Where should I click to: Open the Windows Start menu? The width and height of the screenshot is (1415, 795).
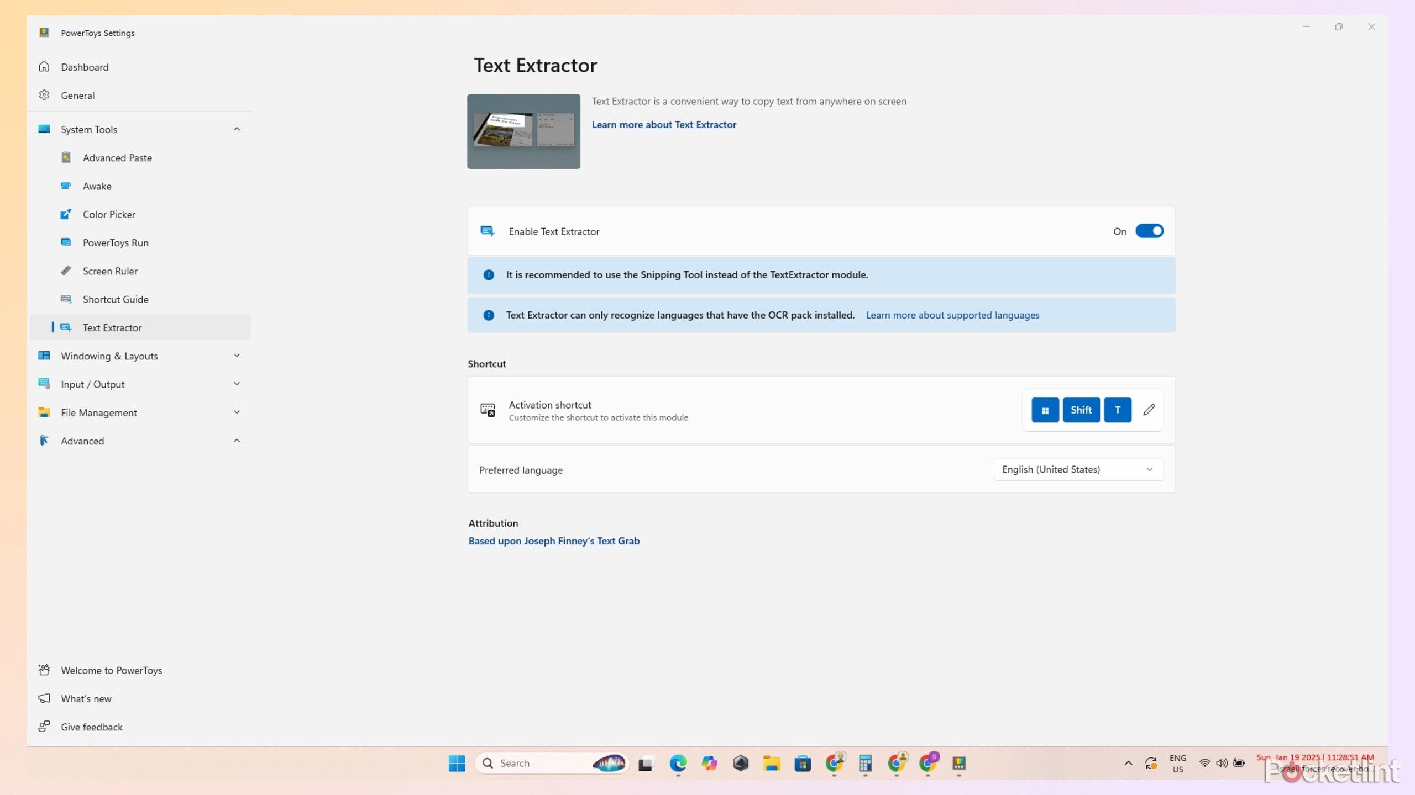[x=457, y=764]
